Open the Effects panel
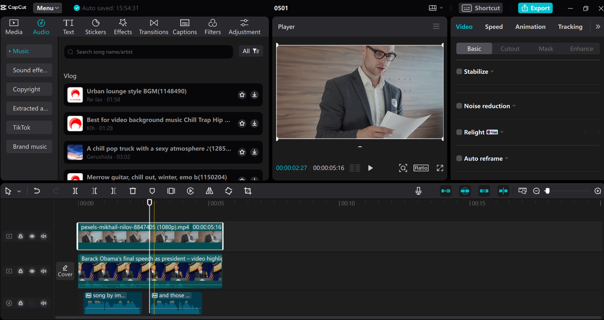This screenshot has height=320, width=604. click(x=123, y=27)
